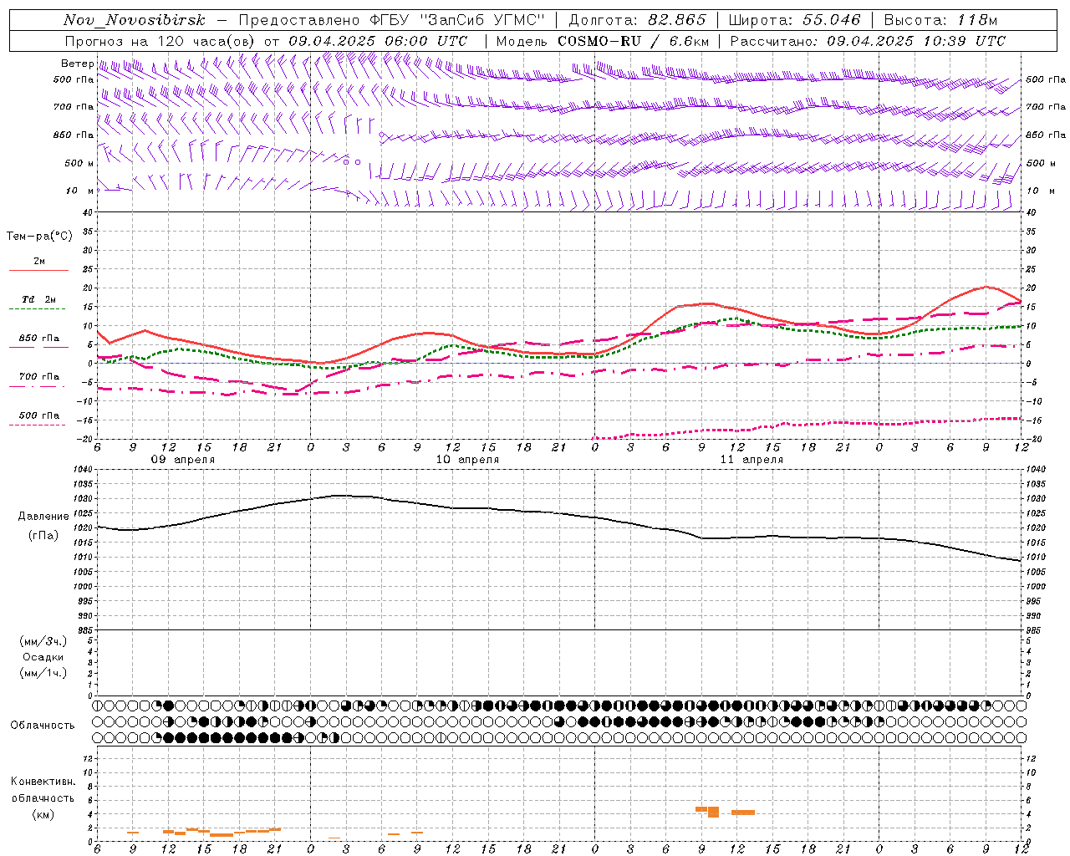Screen dimensions: 1070x856
Task: Click the right-side 850 гПа wind level label
Action: point(1046,135)
